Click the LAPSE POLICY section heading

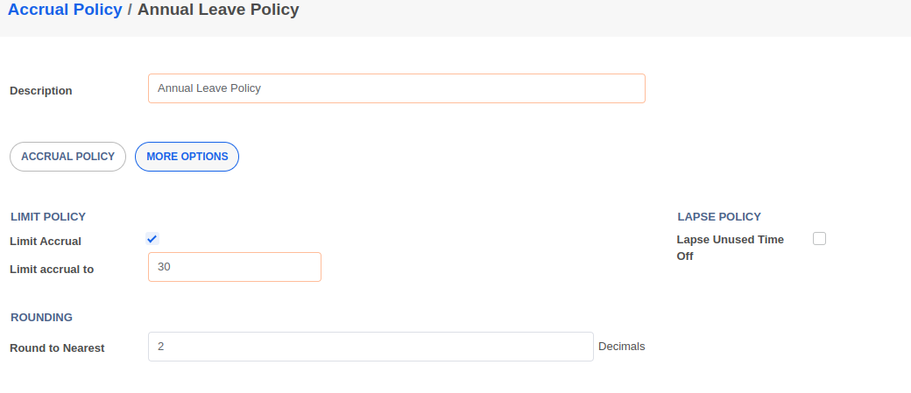pos(719,217)
